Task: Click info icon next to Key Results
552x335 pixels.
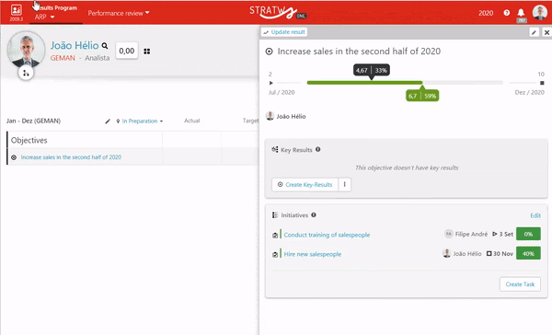Action: tap(318, 149)
